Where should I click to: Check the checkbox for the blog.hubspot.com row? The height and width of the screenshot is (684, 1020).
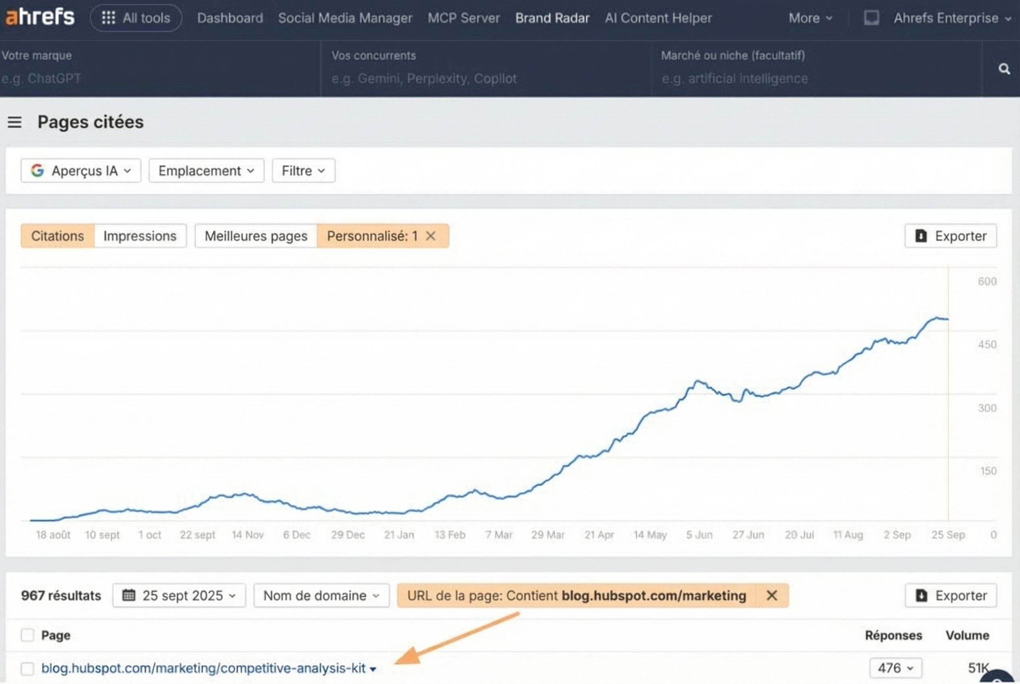click(27, 668)
